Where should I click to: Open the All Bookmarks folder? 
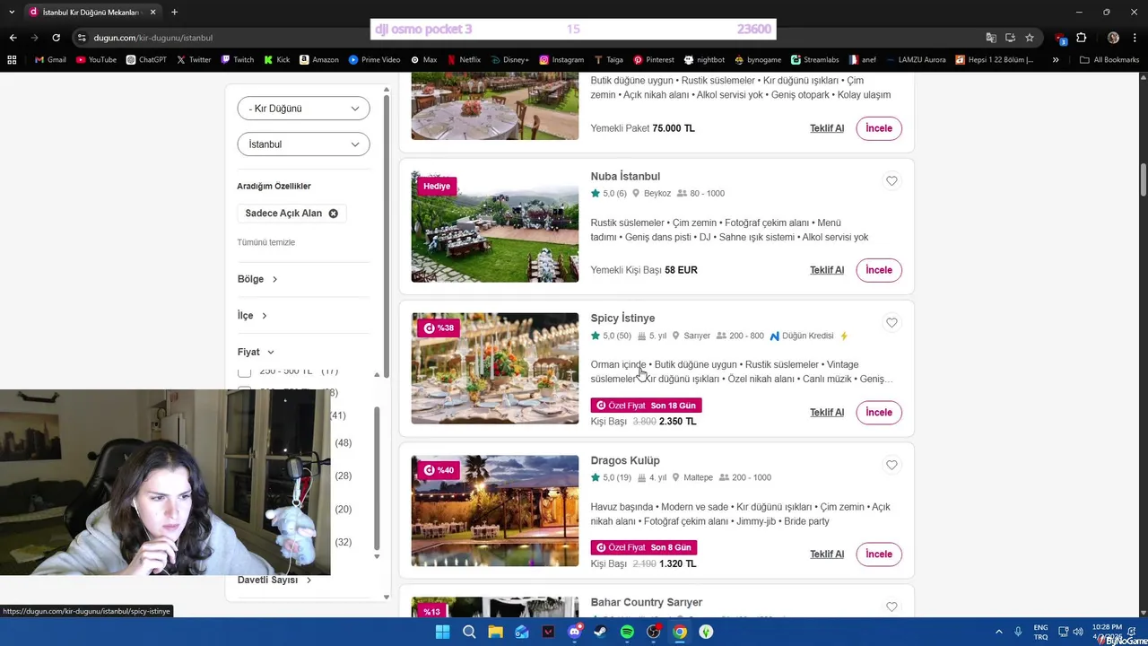pos(1109,60)
